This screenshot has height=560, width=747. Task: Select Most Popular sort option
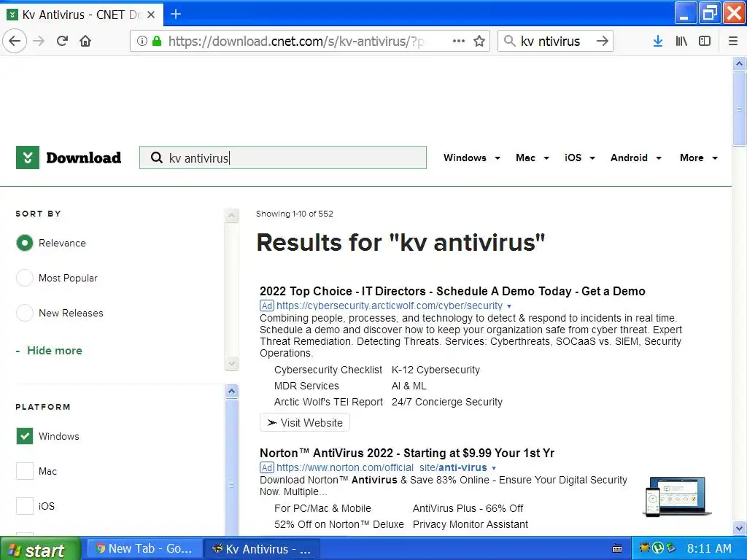pos(25,278)
